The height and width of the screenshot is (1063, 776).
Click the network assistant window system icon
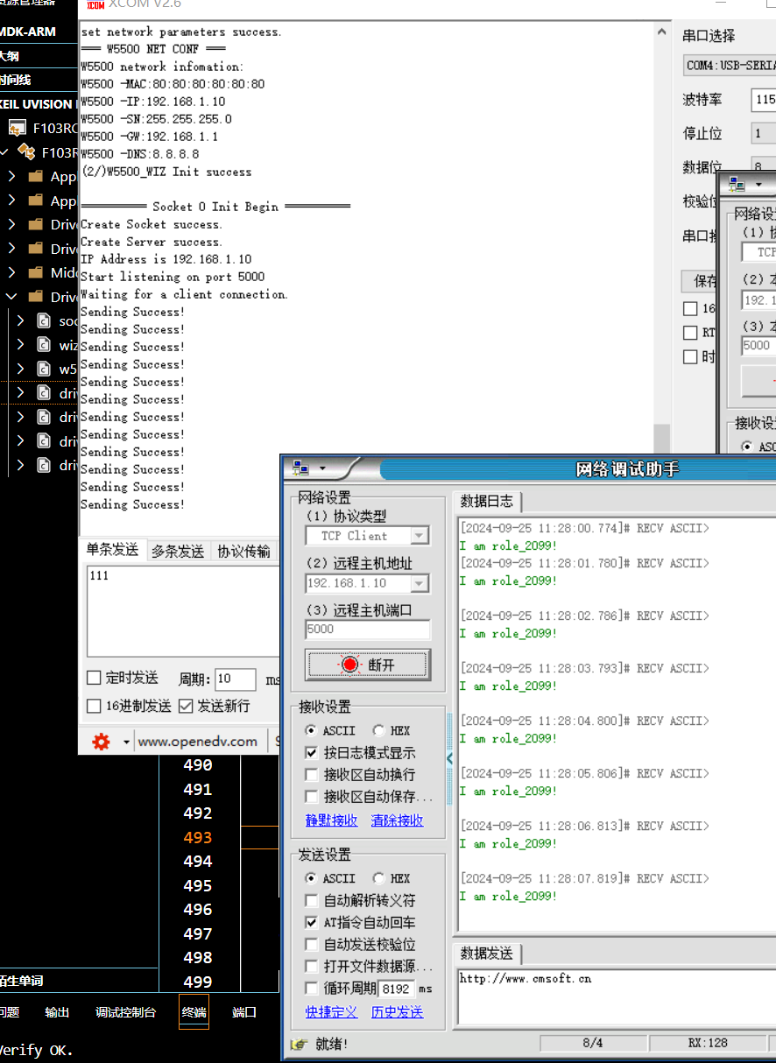click(300, 468)
